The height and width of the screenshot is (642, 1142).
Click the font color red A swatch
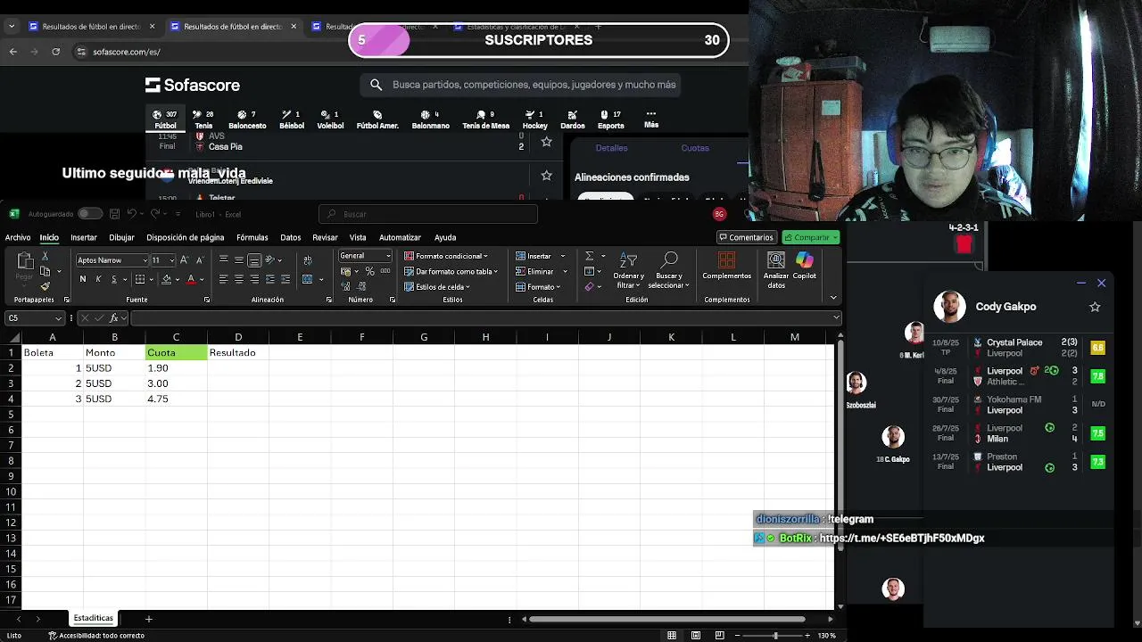[190, 280]
